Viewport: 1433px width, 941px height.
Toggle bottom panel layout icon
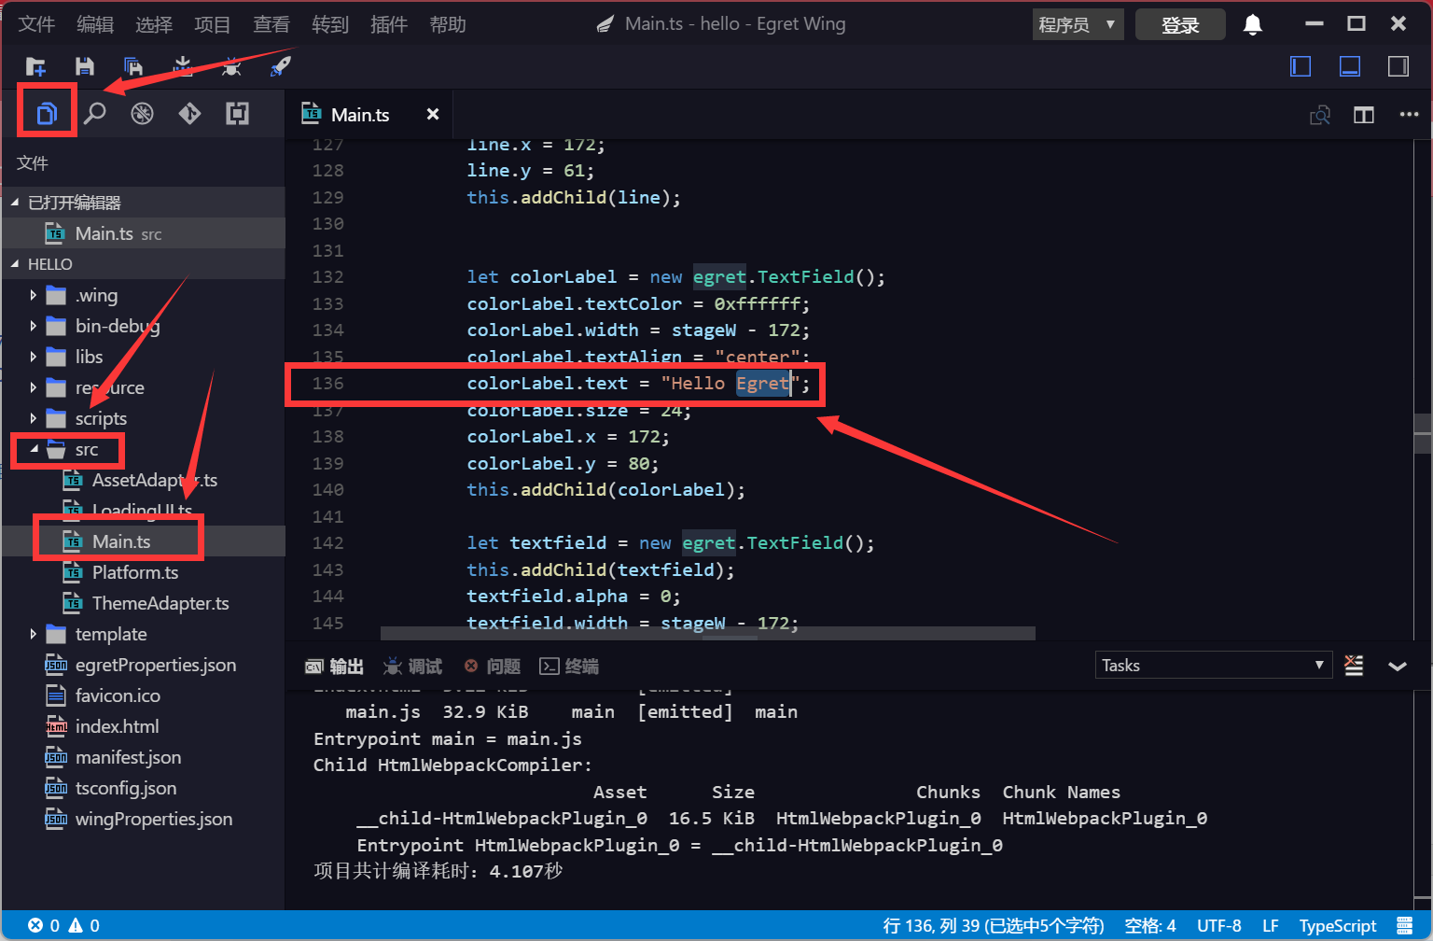tap(1350, 66)
